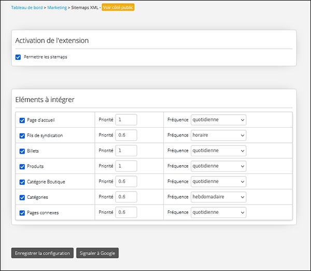
Task: Click the Voir côté public badge
Action: tap(118, 7)
